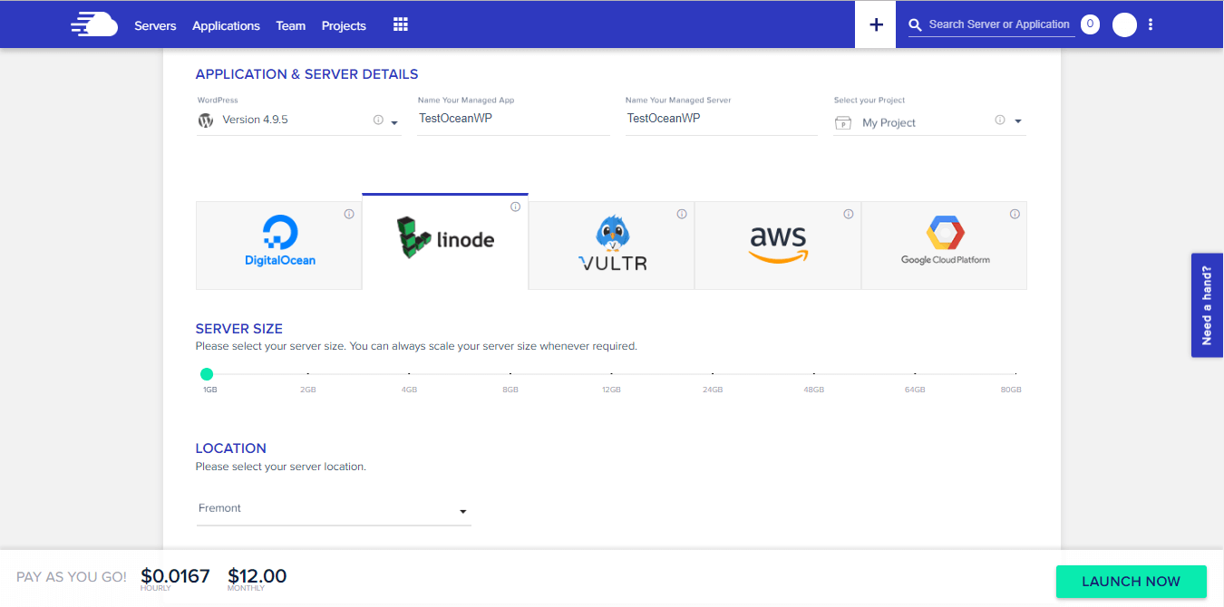Image resolution: width=1224 pixels, height=607 pixels.
Task: Click info icon on Google Cloud card
Action: click(x=1015, y=215)
